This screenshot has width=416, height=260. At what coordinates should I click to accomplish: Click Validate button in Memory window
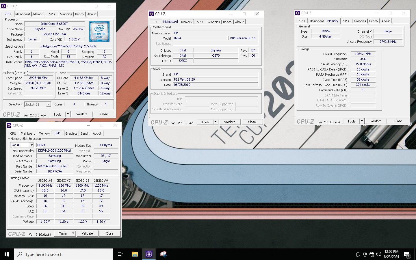pyautogui.click(x=376, y=121)
